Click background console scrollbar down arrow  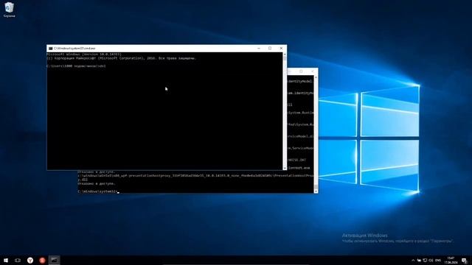316,191
